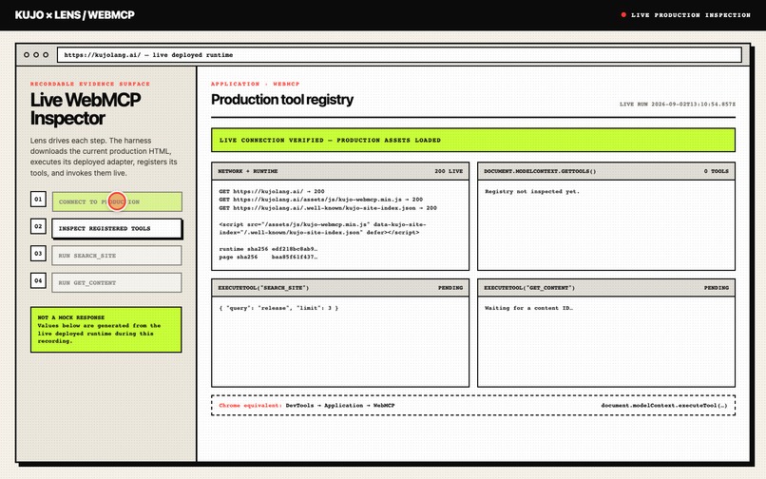Click the Connect to Production button

click(x=117, y=201)
